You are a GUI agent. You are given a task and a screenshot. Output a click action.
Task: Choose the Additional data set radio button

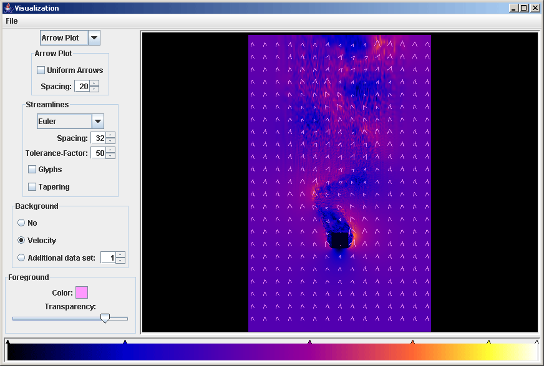coord(22,258)
